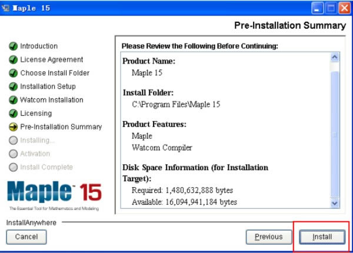Image resolution: width=353 pixels, height=253 pixels.
Task: Click the Watcom Installation step label
Action: (x=52, y=100)
